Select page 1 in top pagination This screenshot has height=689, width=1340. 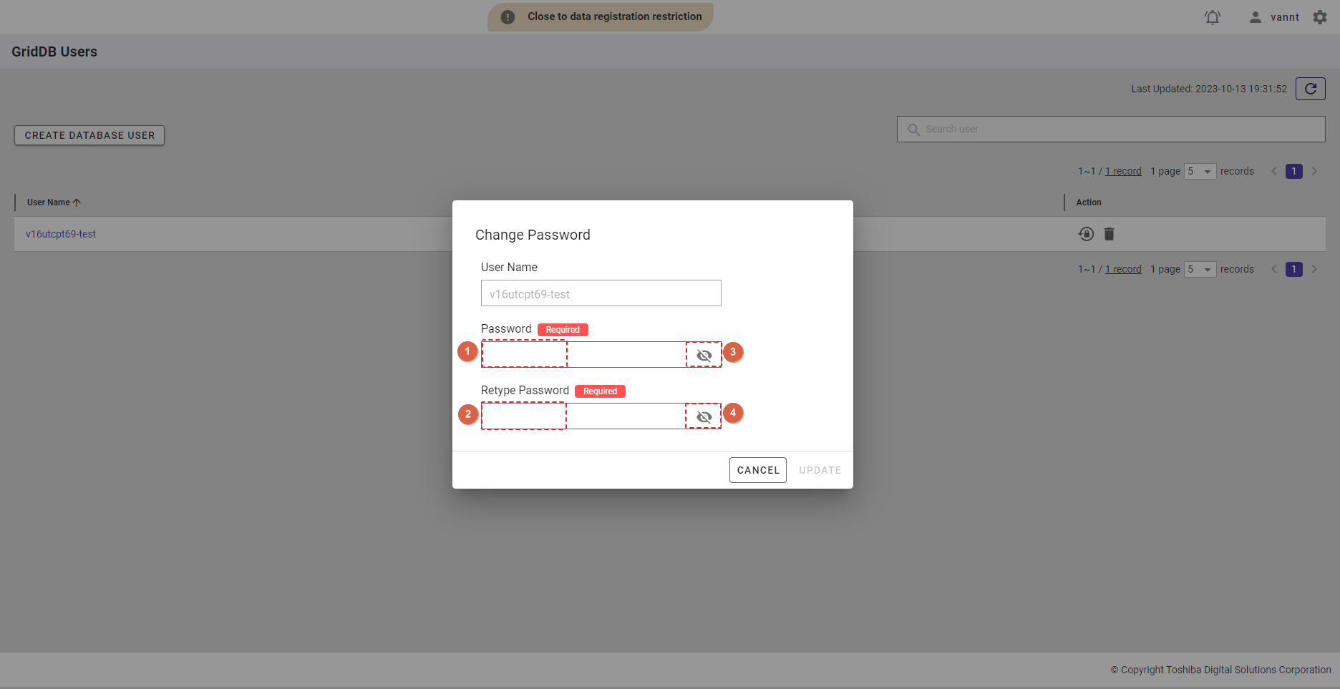click(1293, 171)
